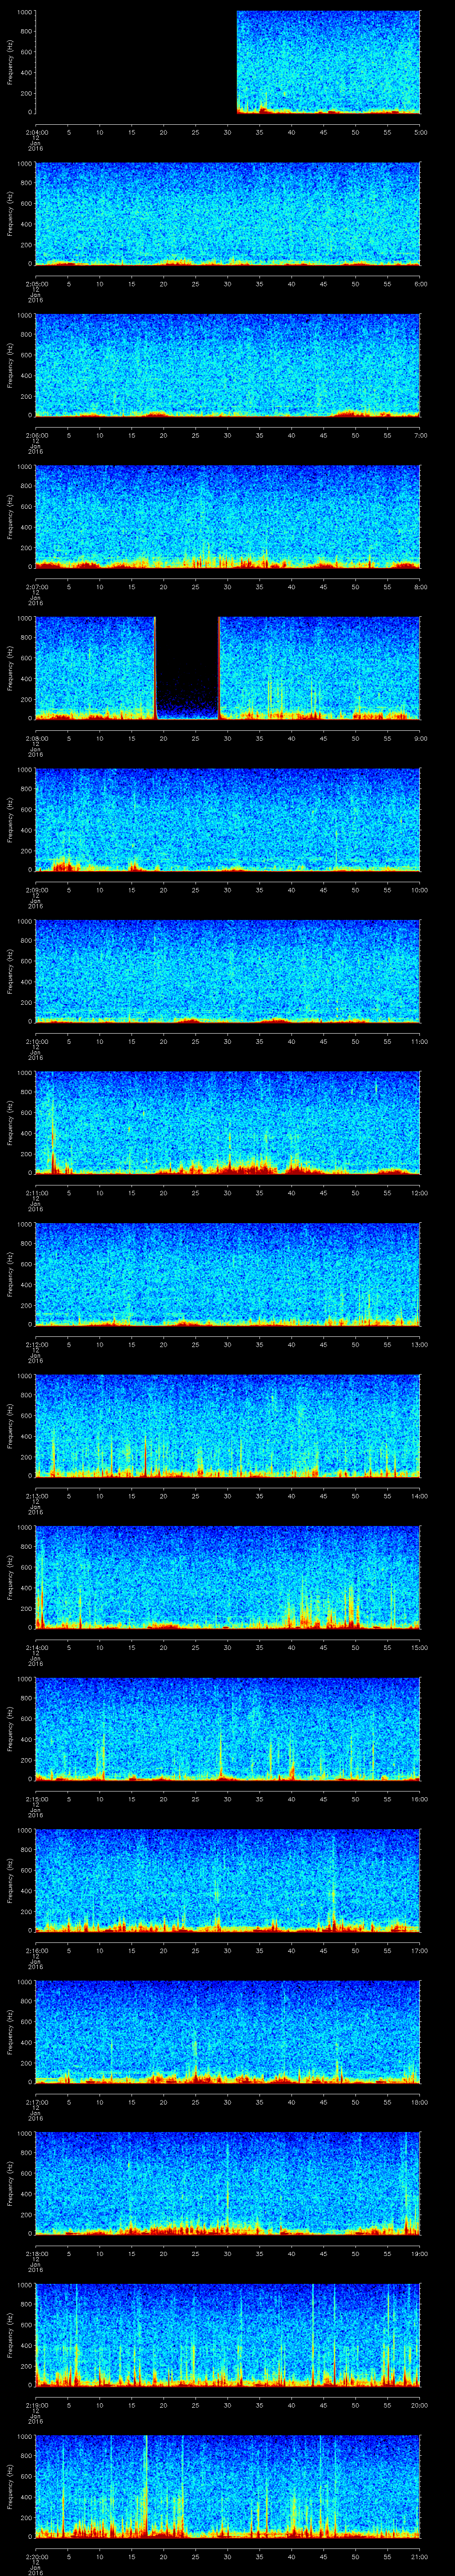Click the Frequency (Hz) axis title of the 2:10:00 panel
This screenshot has width=455, height=2576.
pos(10,970)
